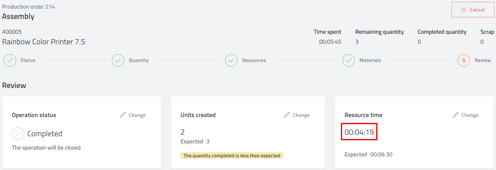Change the Resource time value
This screenshot has height=170, width=496.
(x=466, y=115)
